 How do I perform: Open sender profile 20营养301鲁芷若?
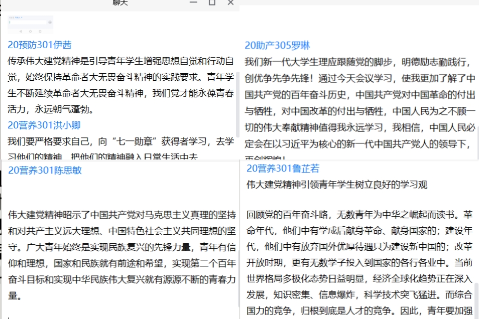[x=283, y=168]
